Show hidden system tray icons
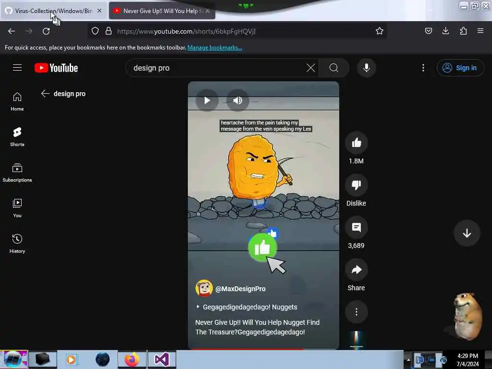This screenshot has width=492, height=369. click(x=408, y=360)
